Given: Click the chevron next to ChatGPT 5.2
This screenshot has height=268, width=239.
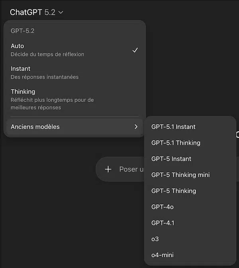Looking at the screenshot, I should click(x=61, y=12).
